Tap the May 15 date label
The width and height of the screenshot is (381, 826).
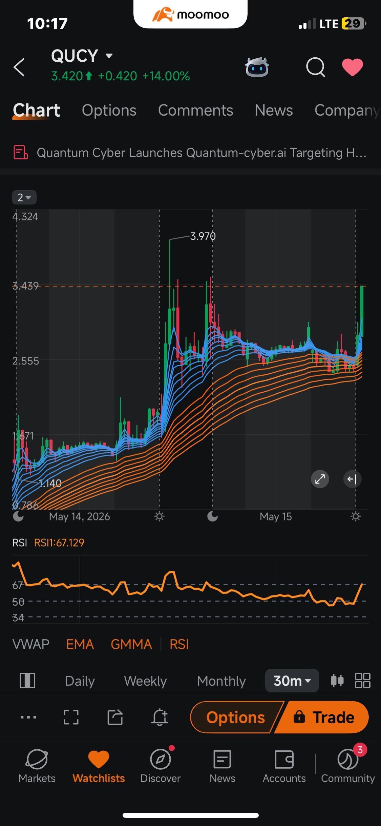coord(276,516)
